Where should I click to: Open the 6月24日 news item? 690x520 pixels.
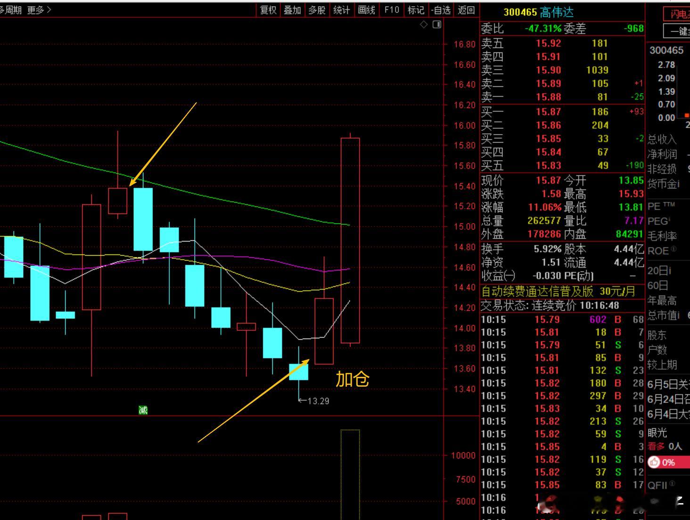point(668,399)
